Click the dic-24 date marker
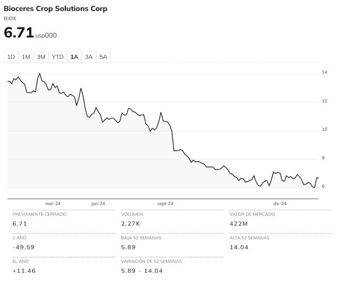The height and width of the screenshot is (282, 348). [x=280, y=204]
